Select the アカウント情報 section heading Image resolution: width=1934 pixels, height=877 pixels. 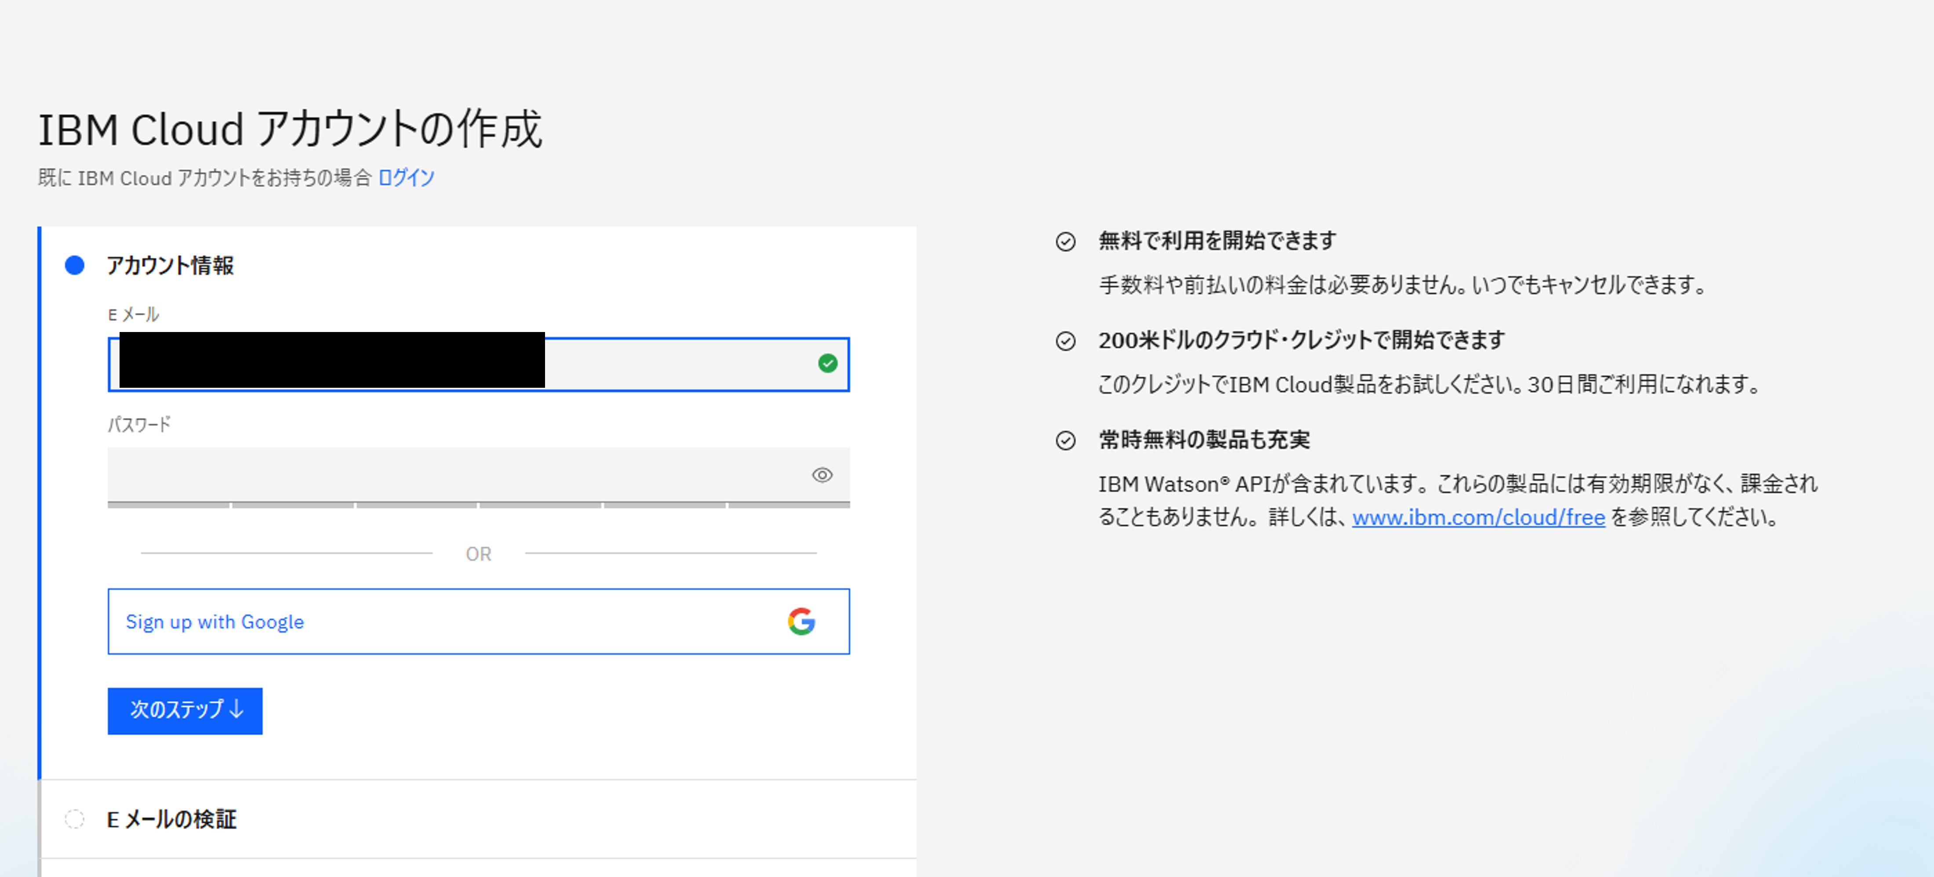(x=171, y=266)
